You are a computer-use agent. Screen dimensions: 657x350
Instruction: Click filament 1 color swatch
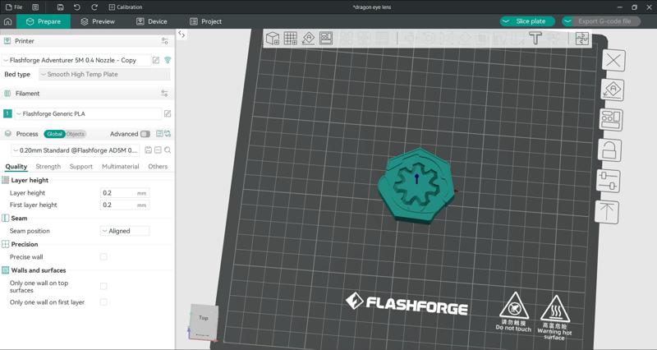(7, 113)
